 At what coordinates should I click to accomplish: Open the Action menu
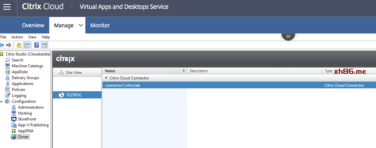click(x=17, y=37)
